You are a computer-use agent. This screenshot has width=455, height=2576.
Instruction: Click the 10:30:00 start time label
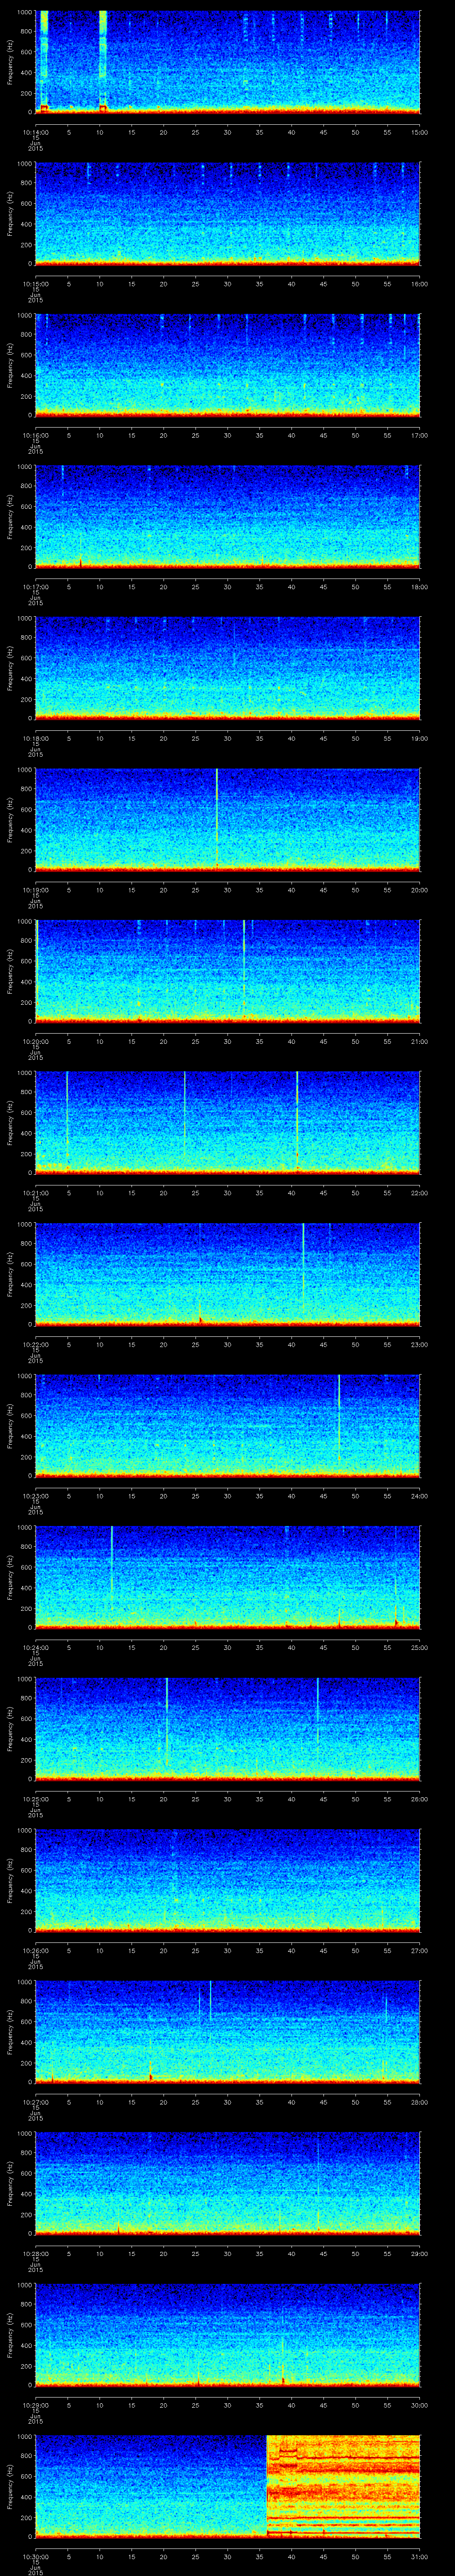(x=35, y=2556)
